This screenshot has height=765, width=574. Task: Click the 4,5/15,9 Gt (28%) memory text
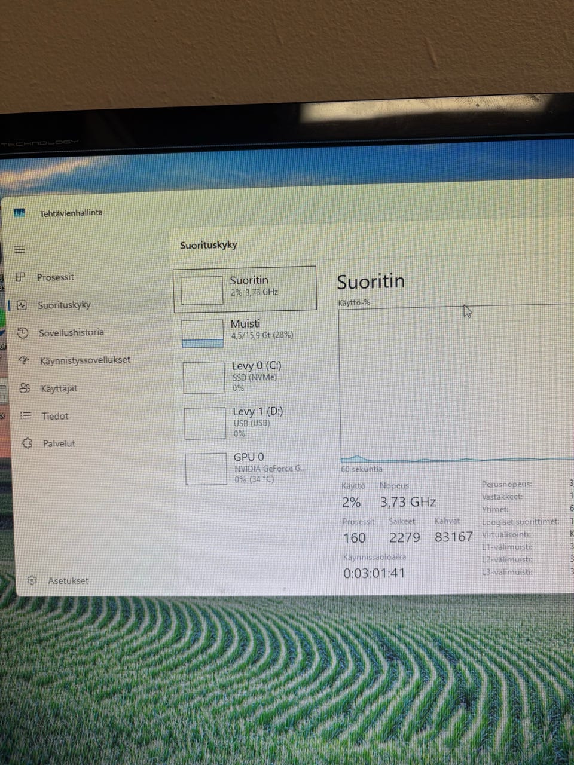262,335
